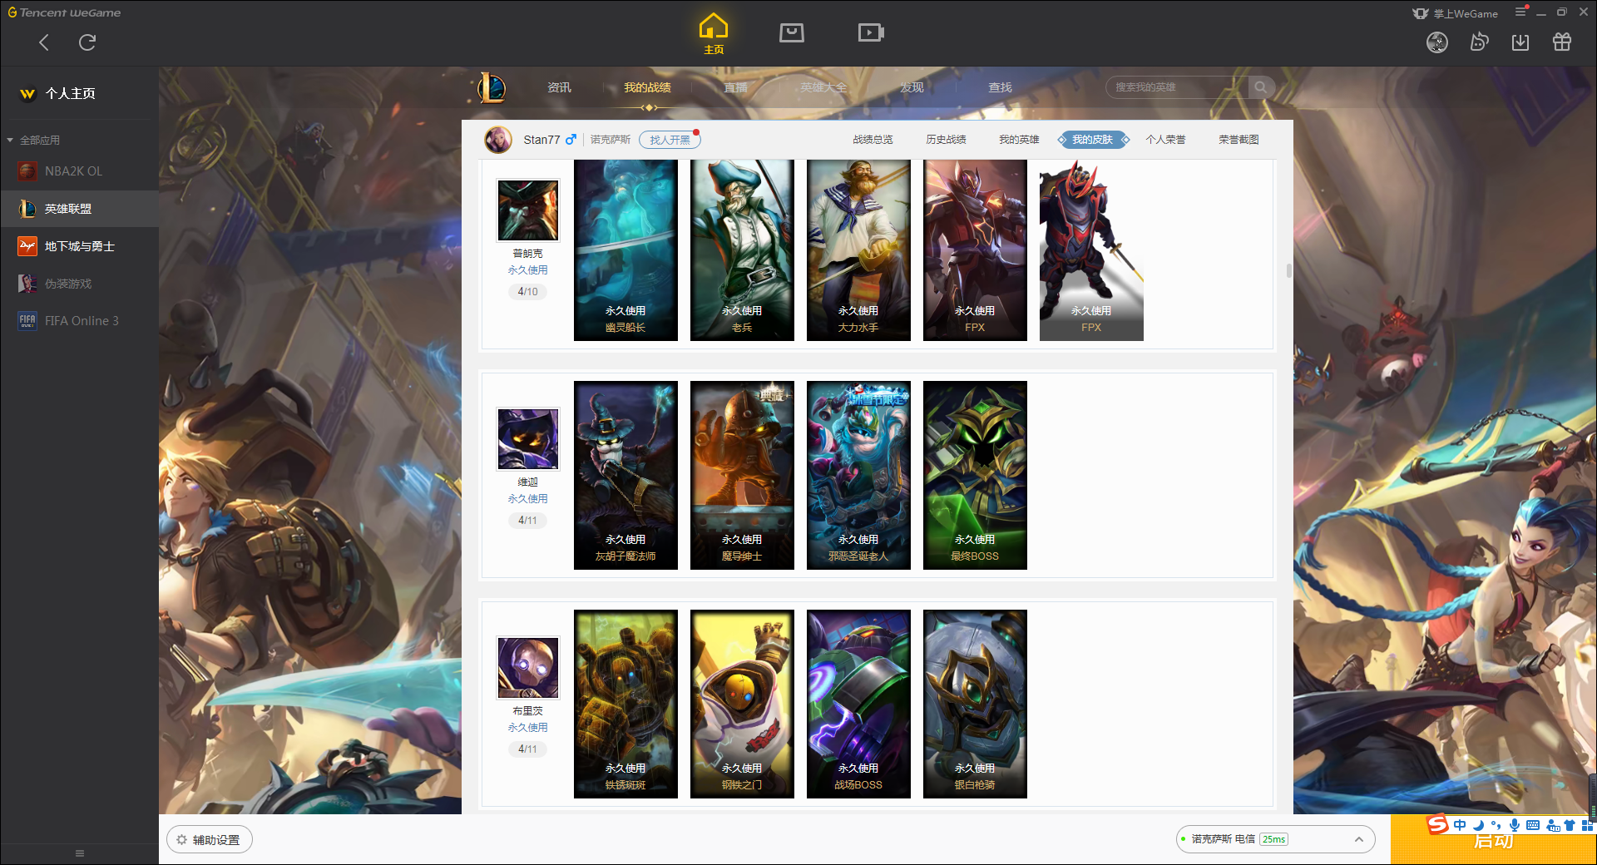Click the 找人开黑 button

click(670, 140)
